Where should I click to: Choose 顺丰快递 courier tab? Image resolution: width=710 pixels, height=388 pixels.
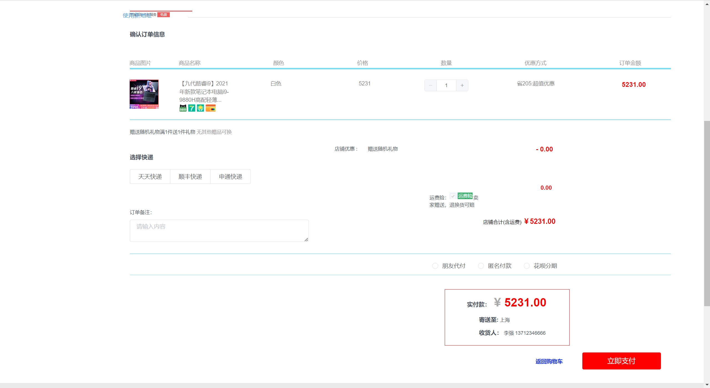[190, 177]
